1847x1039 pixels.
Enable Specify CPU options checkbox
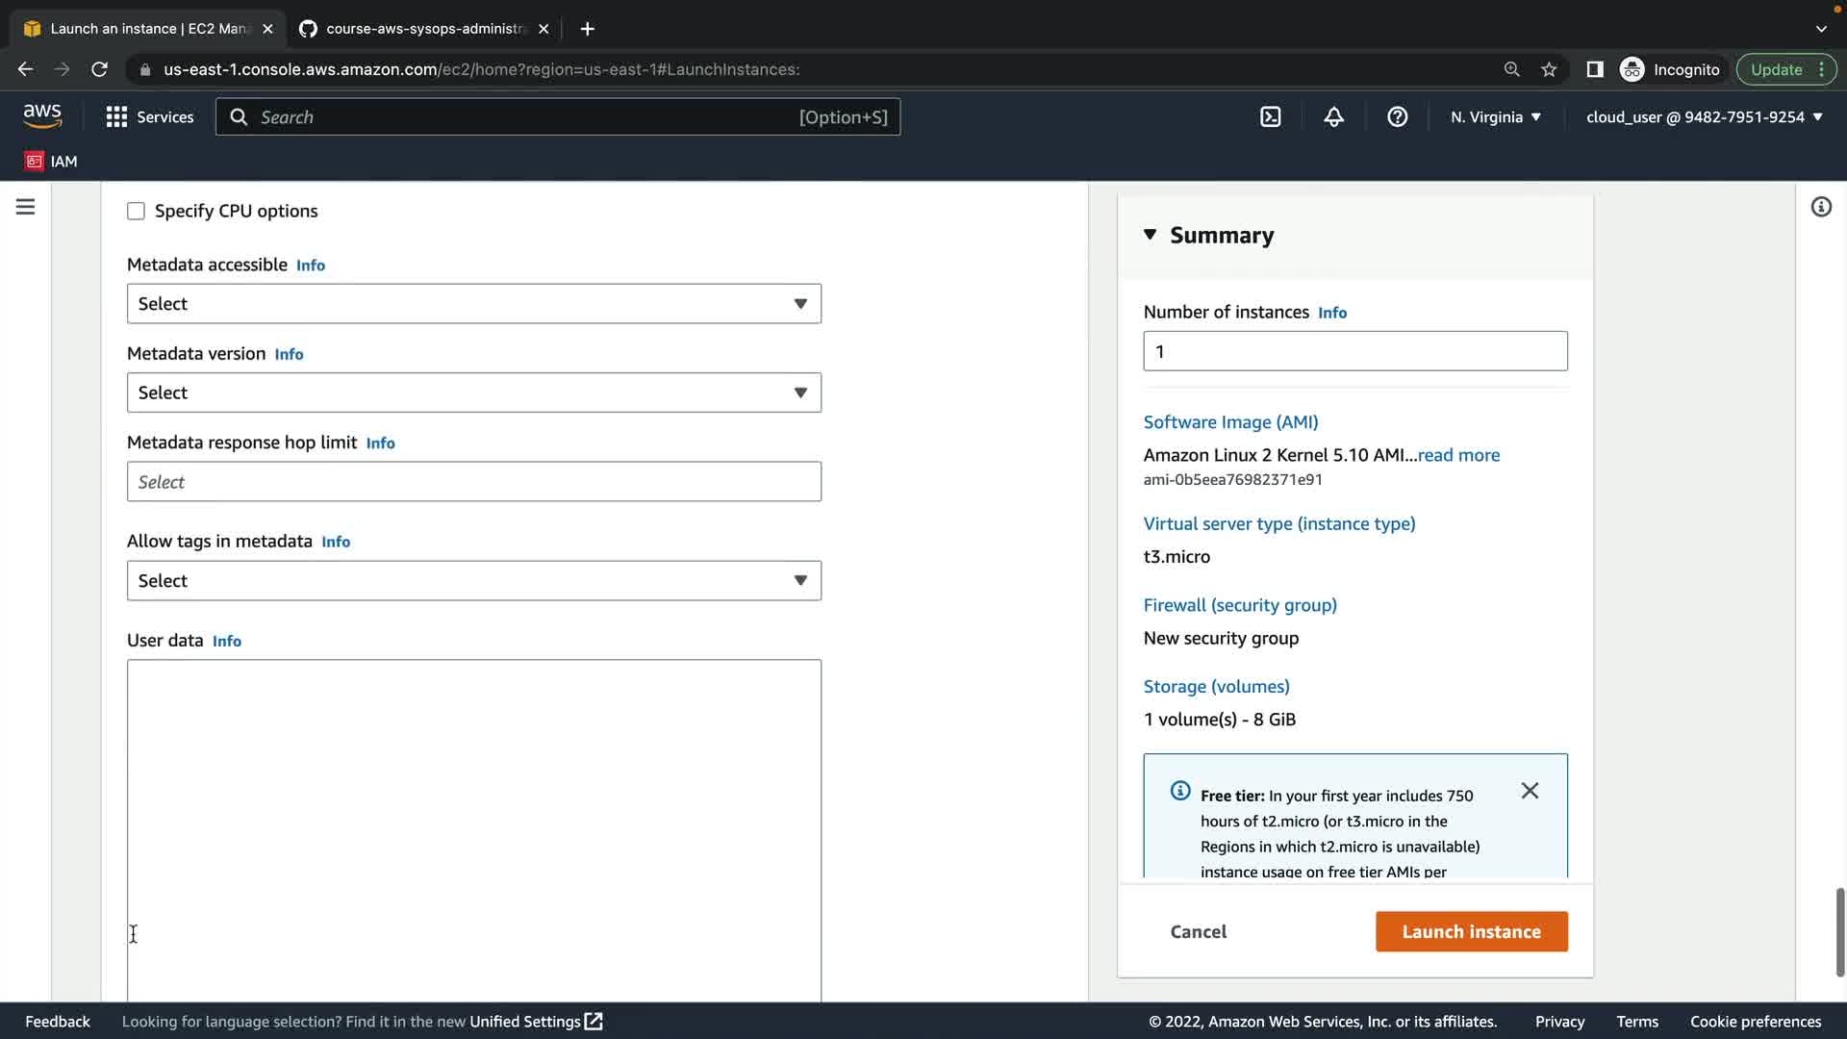[x=137, y=211]
